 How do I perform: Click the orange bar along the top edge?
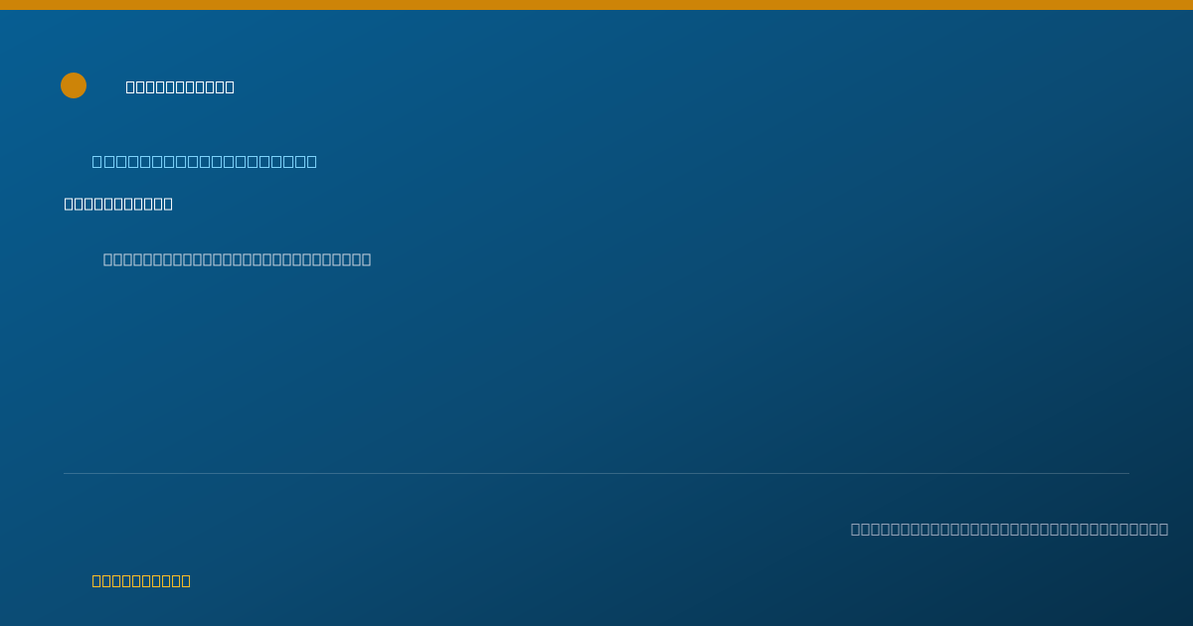pos(596,5)
